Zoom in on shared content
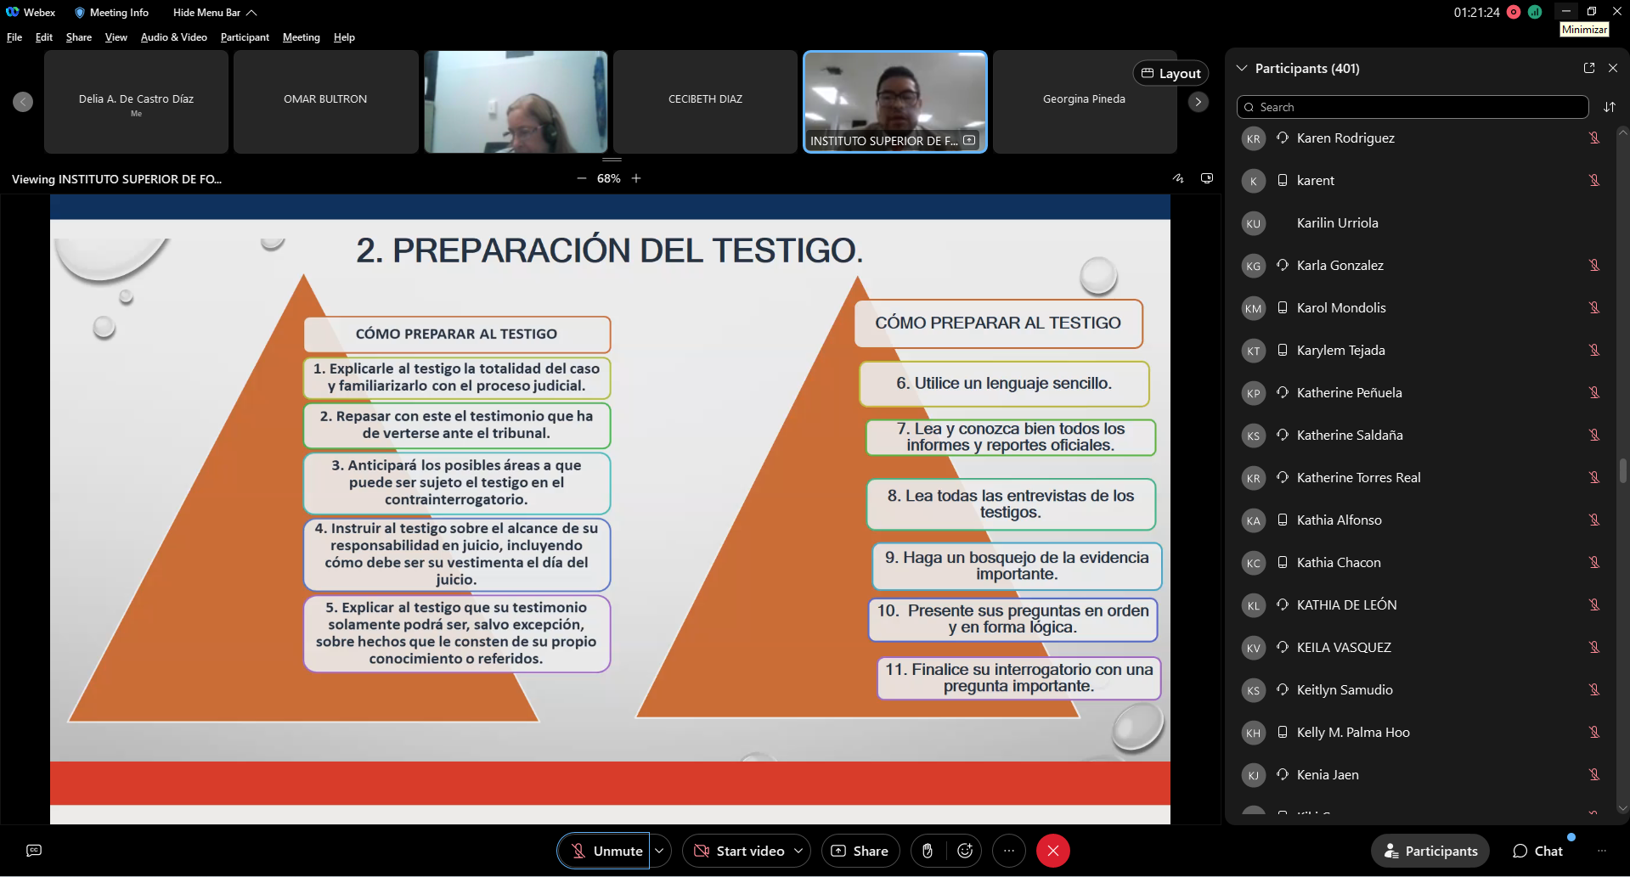Viewport: 1630px width, 877px height. tap(636, 178)
